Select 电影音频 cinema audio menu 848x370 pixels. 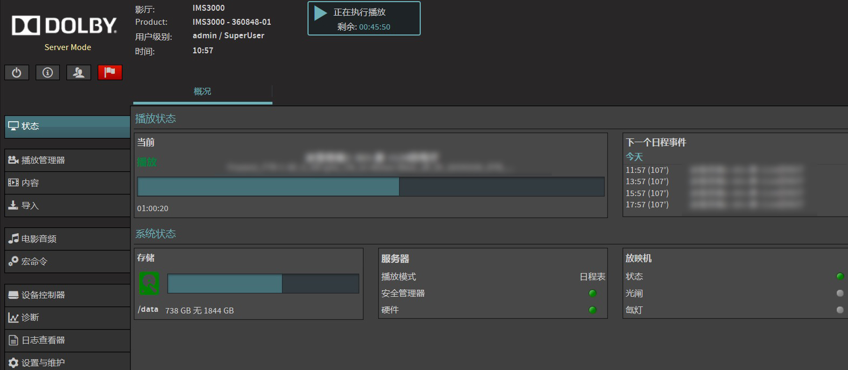(x=67, y=239)
